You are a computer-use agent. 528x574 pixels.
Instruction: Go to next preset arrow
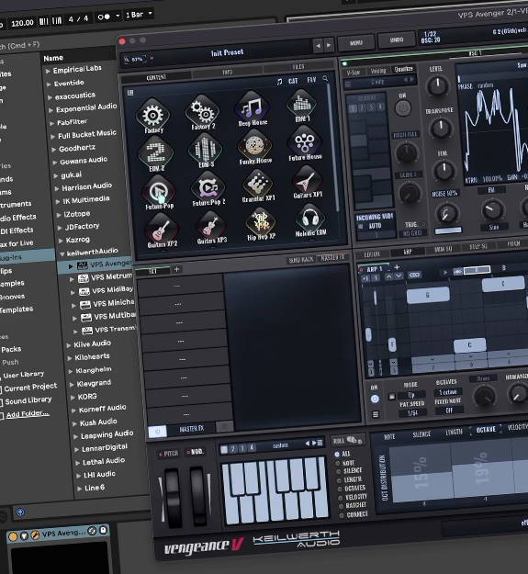(329, 45)
